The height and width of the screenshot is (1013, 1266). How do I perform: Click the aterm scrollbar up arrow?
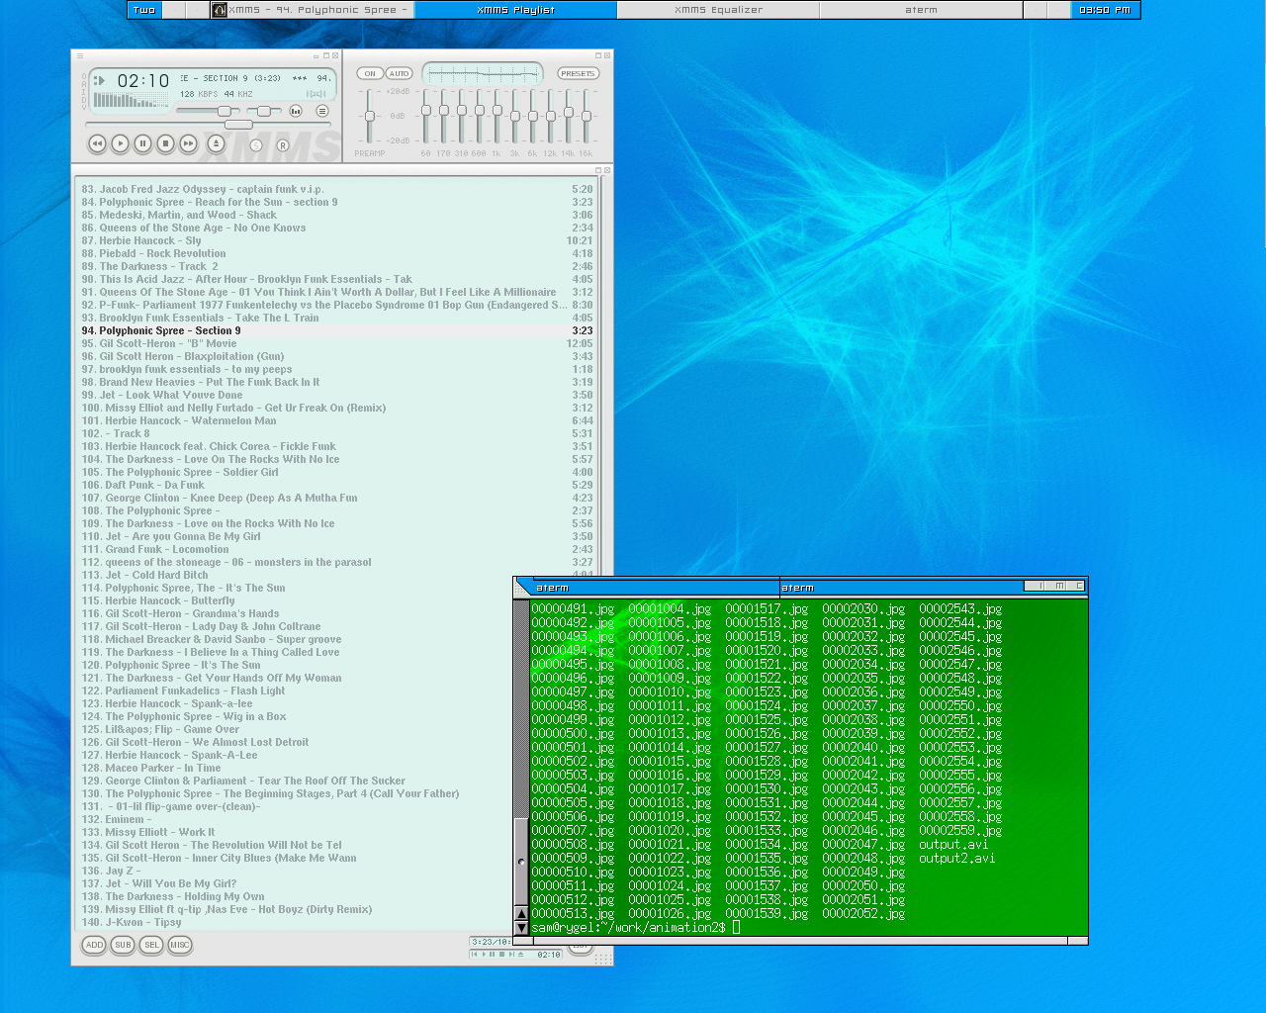[x=521, y=914]
